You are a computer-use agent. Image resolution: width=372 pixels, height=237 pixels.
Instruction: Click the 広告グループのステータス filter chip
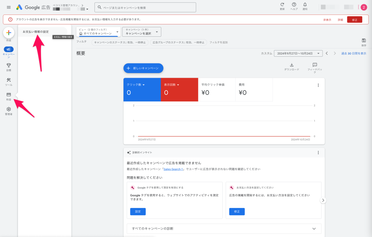[178, 42]
